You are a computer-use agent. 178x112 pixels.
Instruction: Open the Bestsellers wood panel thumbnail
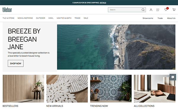coord(23,89)
